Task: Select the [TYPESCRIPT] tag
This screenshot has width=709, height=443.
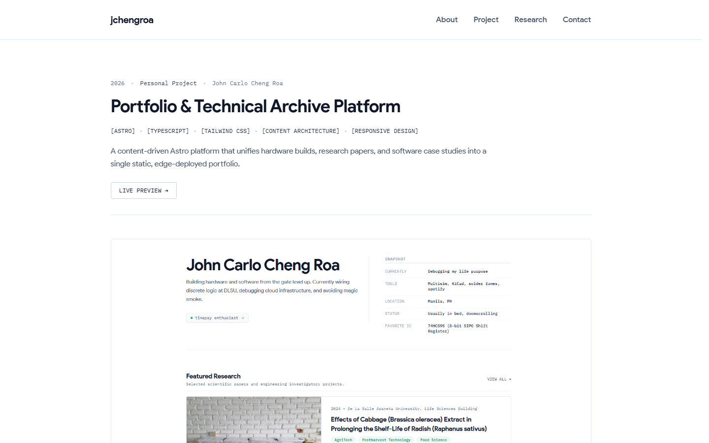Action: pyautogui.click(x=168, y=131)
